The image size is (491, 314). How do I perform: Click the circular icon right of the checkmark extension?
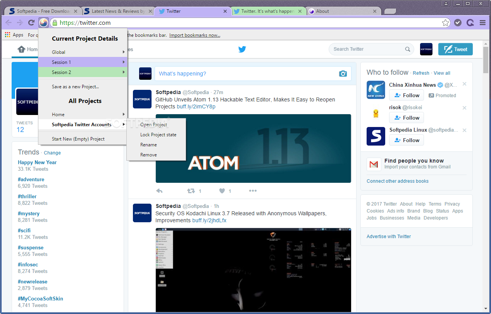[x=470, y=23]
